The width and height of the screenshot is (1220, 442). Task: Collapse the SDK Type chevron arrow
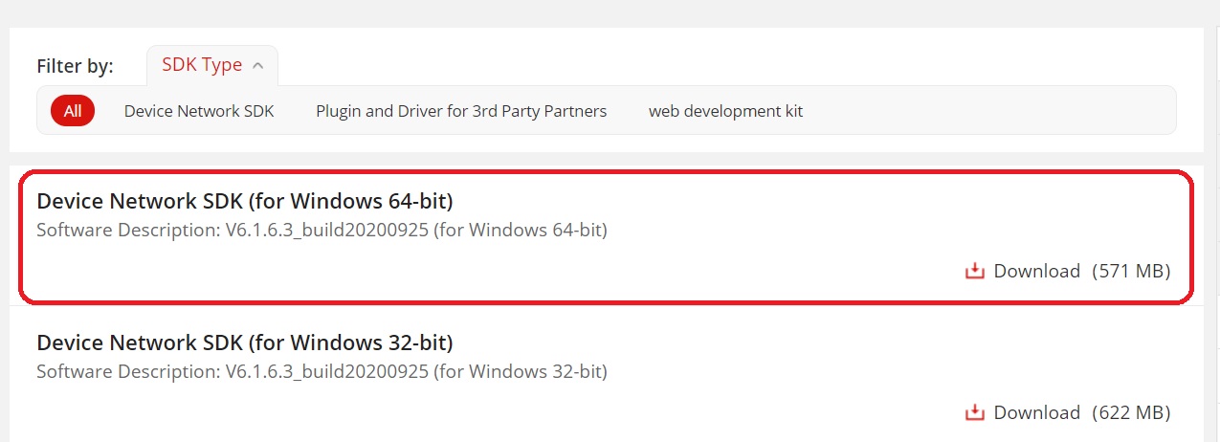pos(257,66)
